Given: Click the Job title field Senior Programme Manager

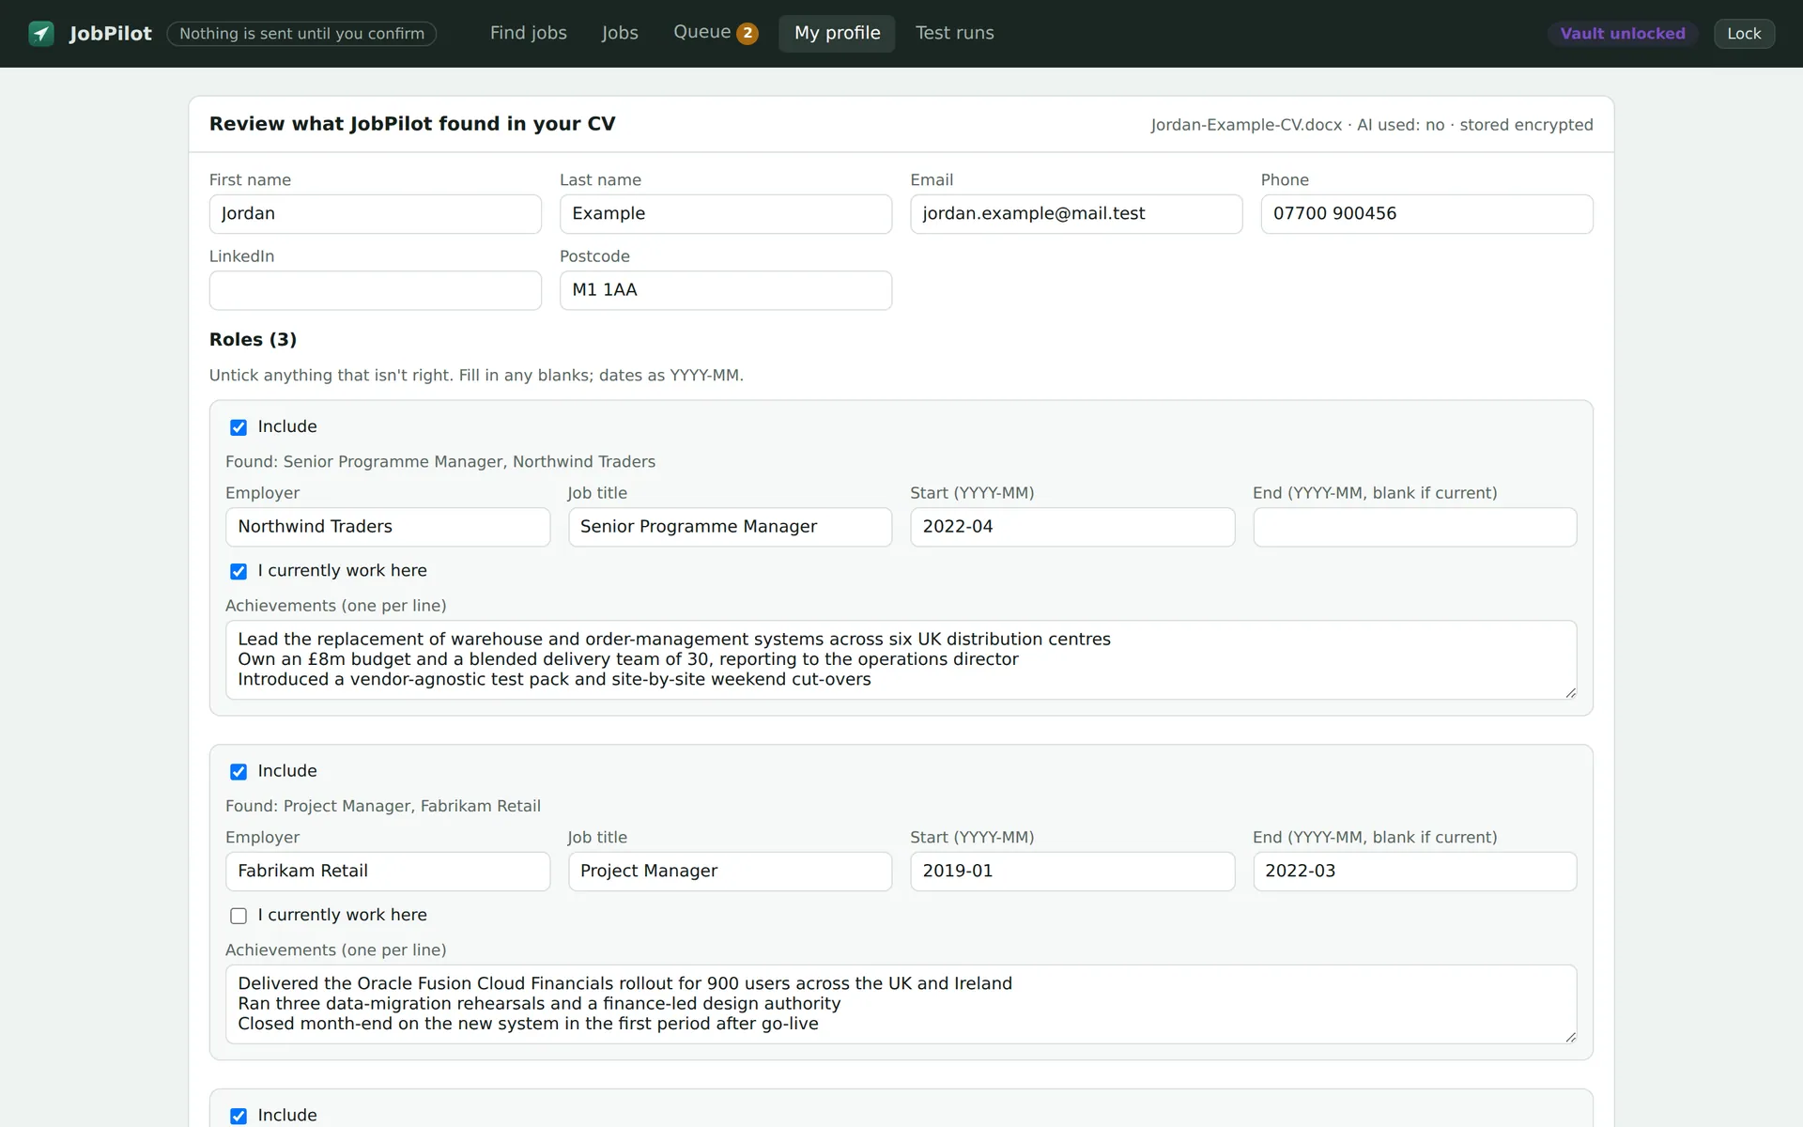Looking at the screenshot, I should (x=730, y=527).
